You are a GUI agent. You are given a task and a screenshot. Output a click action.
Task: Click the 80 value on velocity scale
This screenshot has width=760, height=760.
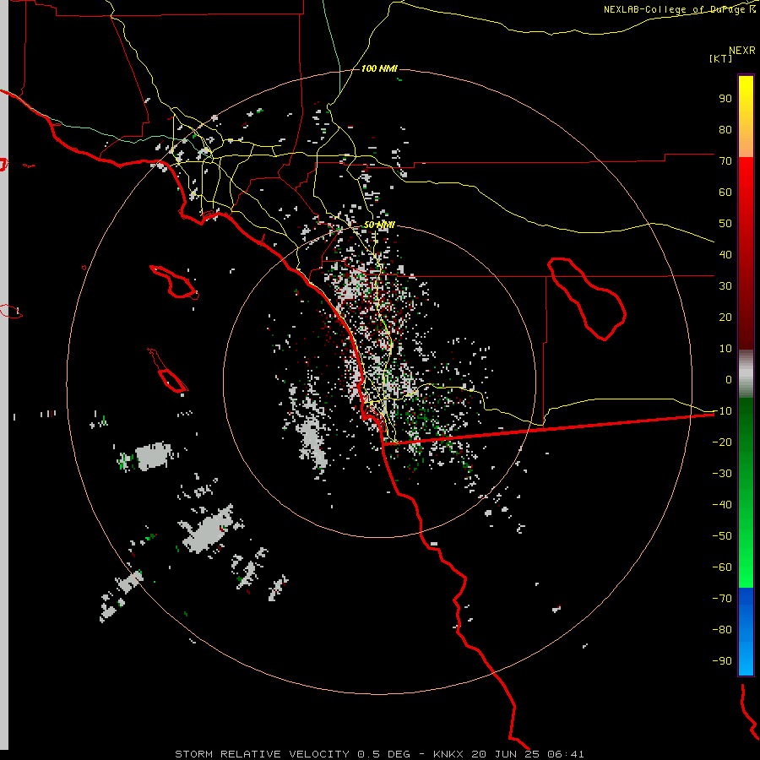(725, 130)
